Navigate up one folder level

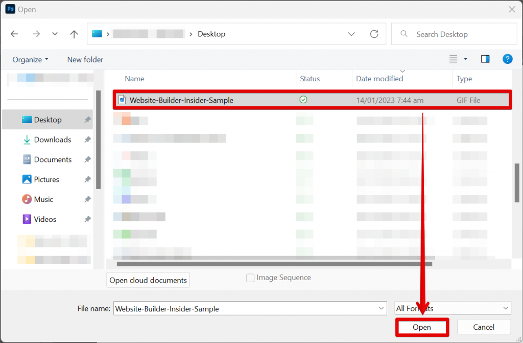[74, 34]
